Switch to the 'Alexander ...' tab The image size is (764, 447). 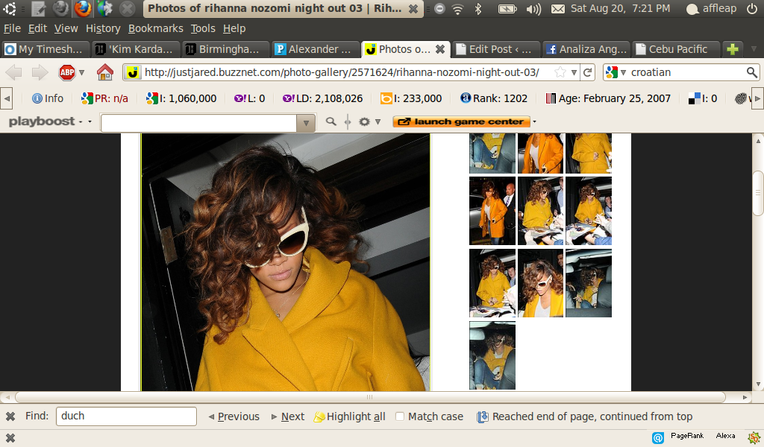(316, 49)
